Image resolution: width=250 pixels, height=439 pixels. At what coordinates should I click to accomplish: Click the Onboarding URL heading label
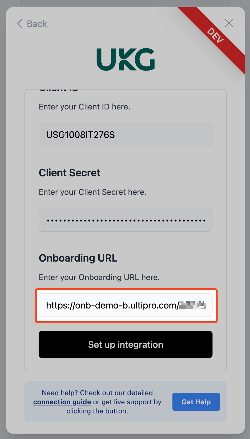tap(78, 258)
